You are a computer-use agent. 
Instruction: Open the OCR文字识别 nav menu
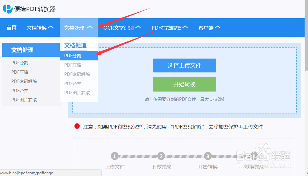[122, 28]
